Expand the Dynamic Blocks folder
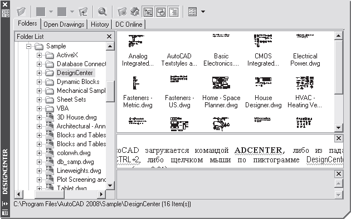351x219 pixels. 39,82
